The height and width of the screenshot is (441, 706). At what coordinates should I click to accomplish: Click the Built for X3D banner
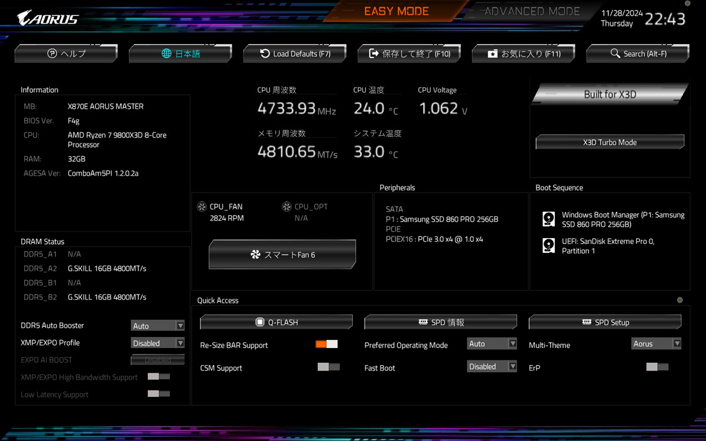[x=610, y=94]
